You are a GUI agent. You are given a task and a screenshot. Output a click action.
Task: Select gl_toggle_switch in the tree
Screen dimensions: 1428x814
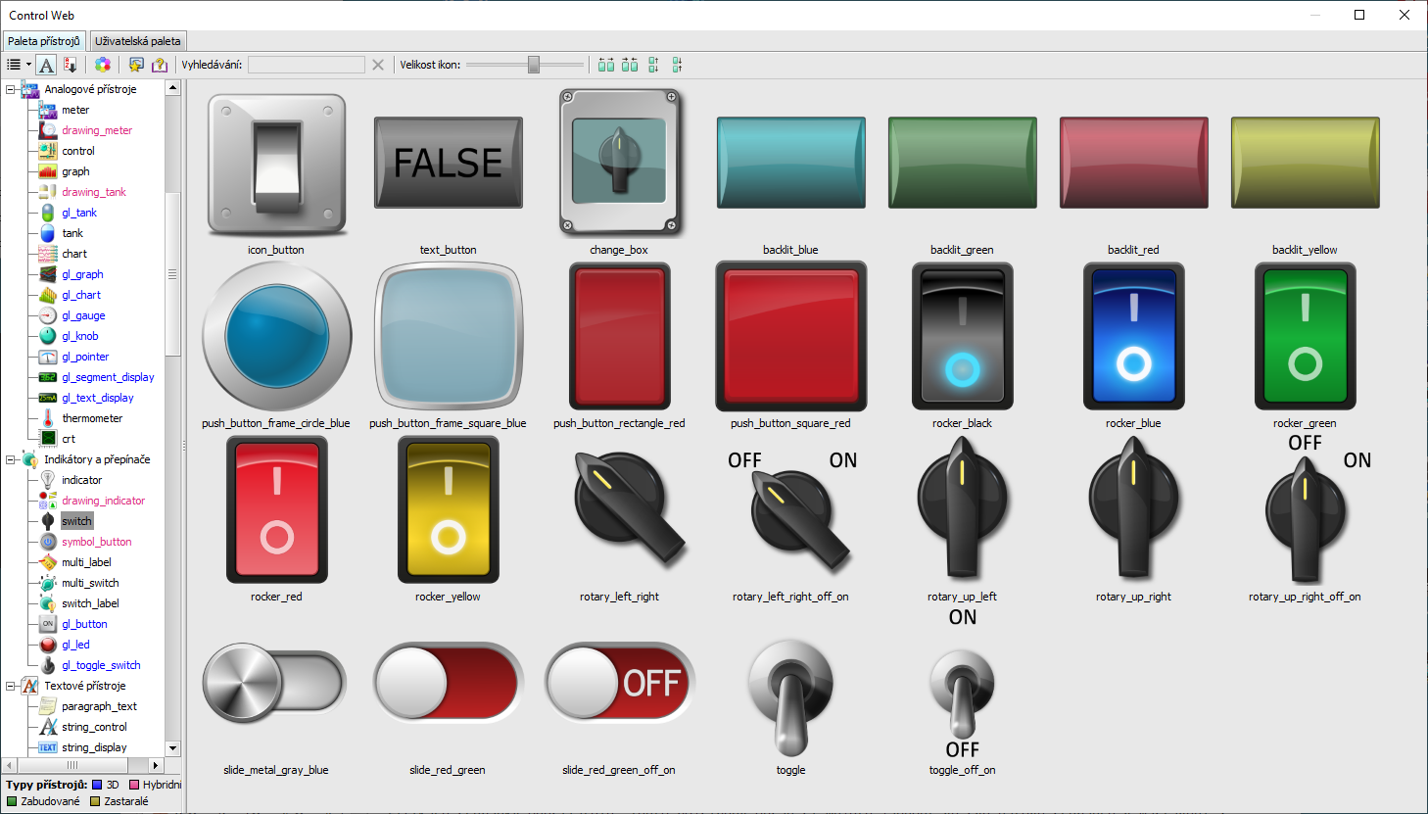click(x=101, y=665)
